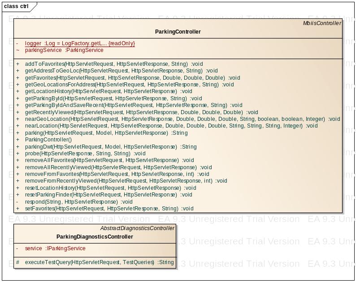Select the parking(HttpServletRequest, Model...) method
The width and height of the screenshot is (356, 282).
coord(106,133)
